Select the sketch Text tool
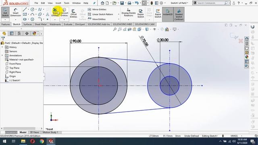Image resolution: width=258 pixels, height=145 pixels. 48,14
